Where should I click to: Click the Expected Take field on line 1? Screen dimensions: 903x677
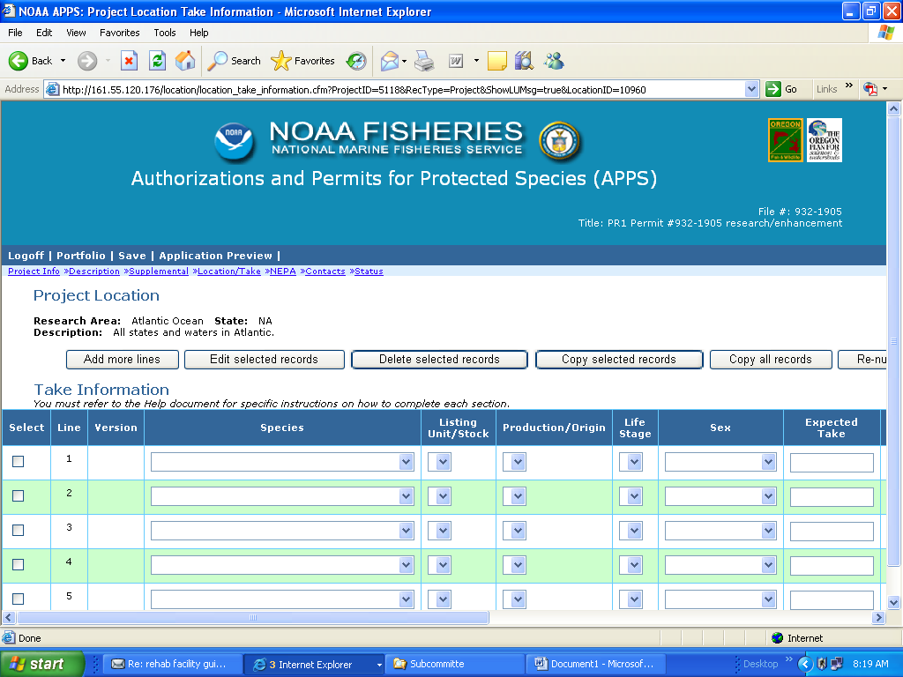(x=831, y=463)
